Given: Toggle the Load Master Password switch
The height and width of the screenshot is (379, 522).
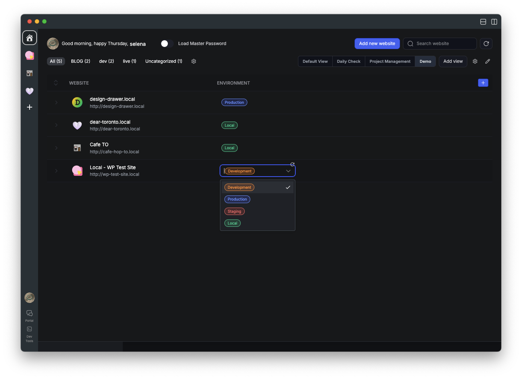Looking at the screenshot, I should click(167, 44).
